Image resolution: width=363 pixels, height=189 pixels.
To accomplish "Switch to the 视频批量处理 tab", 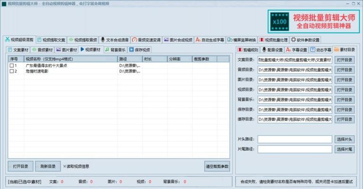I will tap(274, 40).
